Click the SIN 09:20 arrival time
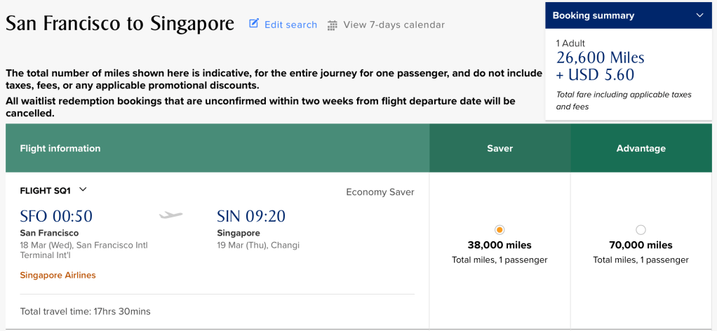Viewport: 717px width, 331px height. tap(251, 216)
